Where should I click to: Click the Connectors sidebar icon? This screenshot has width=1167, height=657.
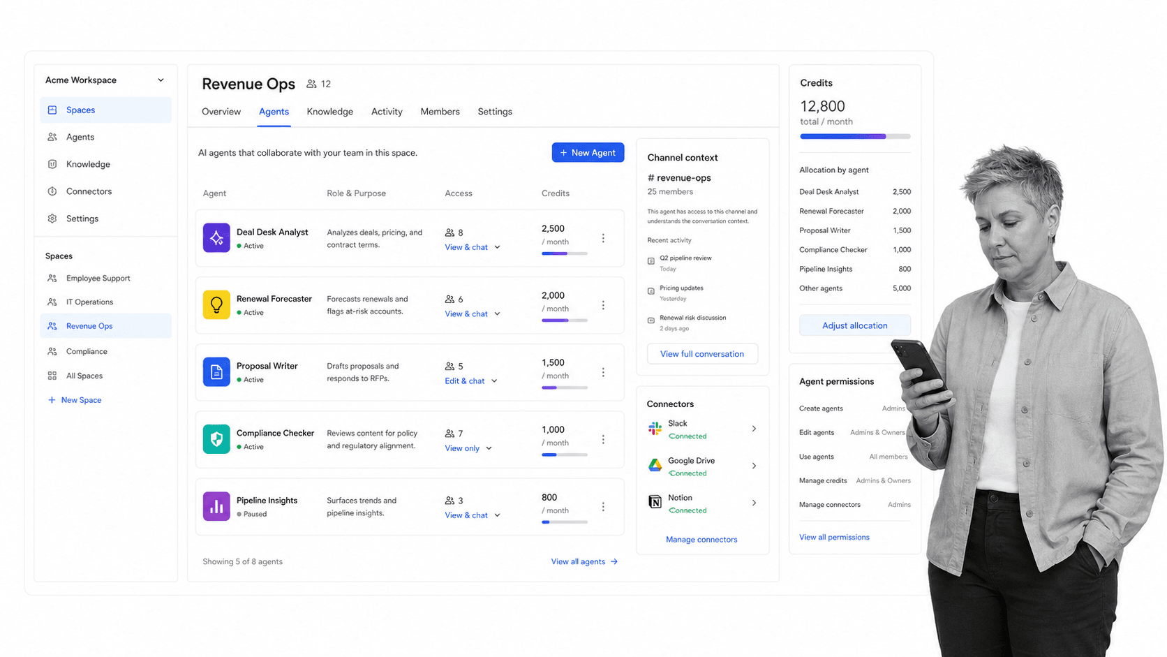[52, 191]
